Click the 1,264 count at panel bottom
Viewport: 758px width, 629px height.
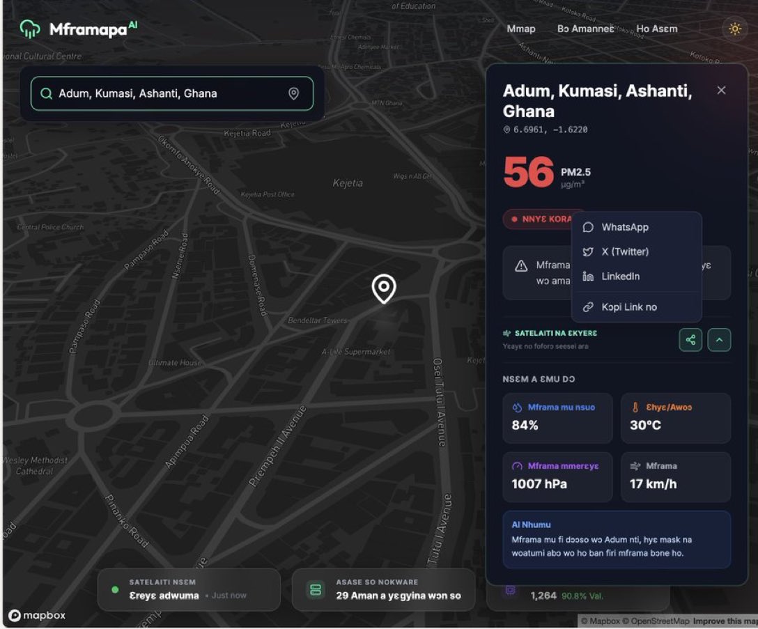(543, 596)
